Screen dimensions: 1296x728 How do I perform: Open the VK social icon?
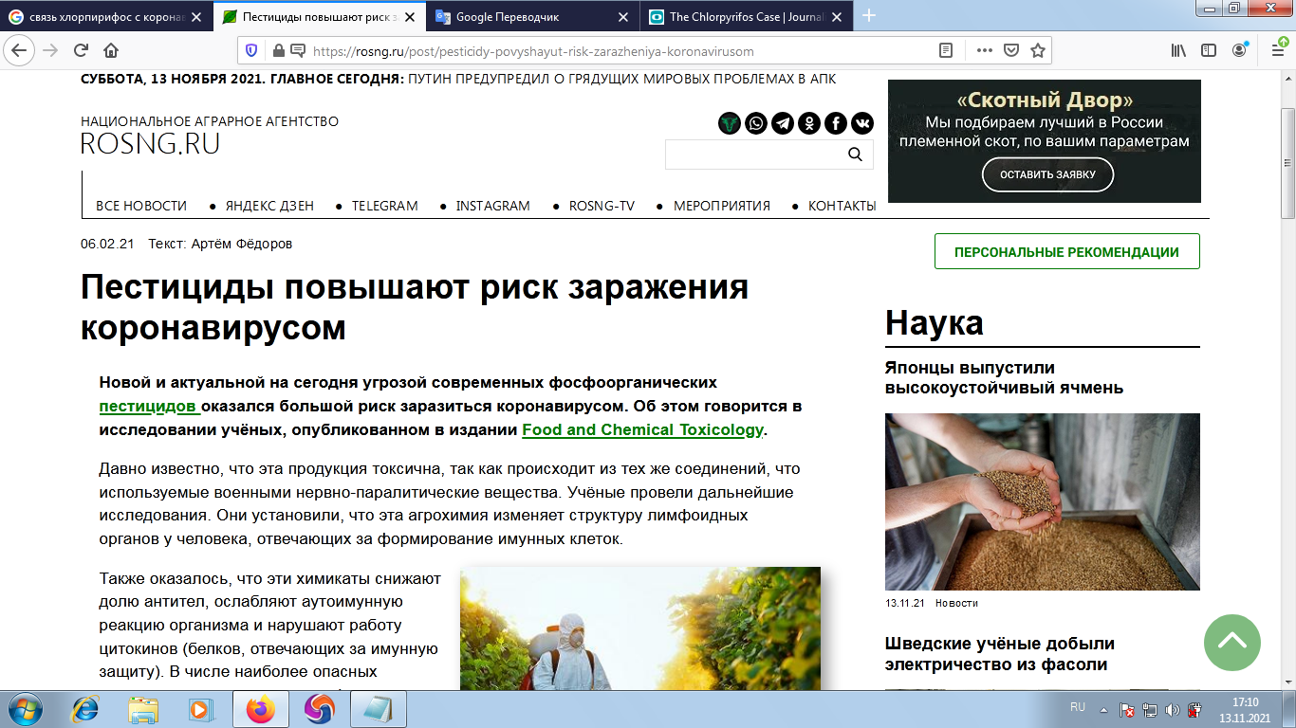(861, 122)
